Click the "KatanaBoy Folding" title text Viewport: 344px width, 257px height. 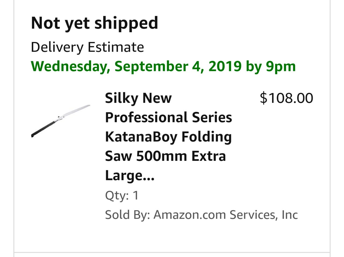(168, 137)
